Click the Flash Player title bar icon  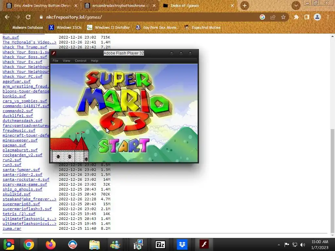[x=54, y=53]
